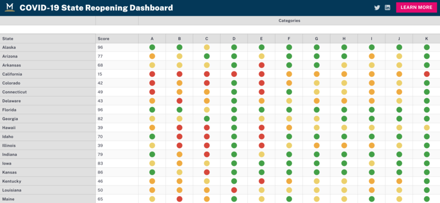
Task: Open the Twitter share icon
Action: click(x=377, y=8)
